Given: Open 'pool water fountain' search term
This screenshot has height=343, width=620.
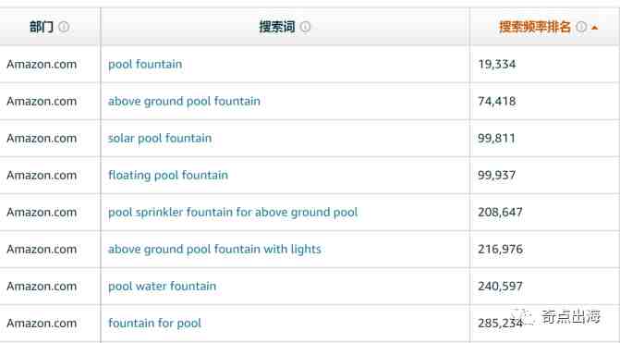Looking at the screenshot, I should tap(162, 286).
